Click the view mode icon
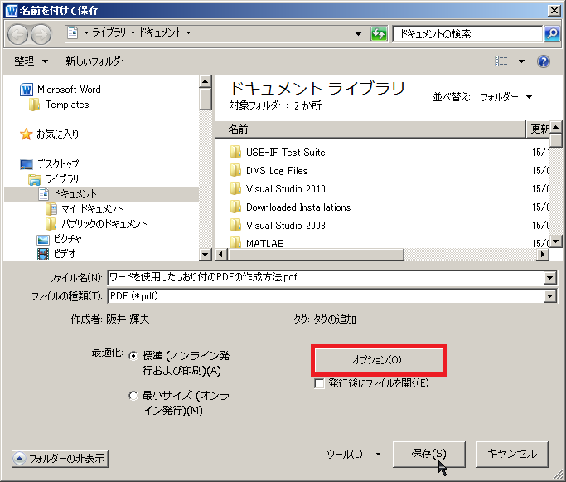Screen dimensions: 566x482 coord(501,61)
